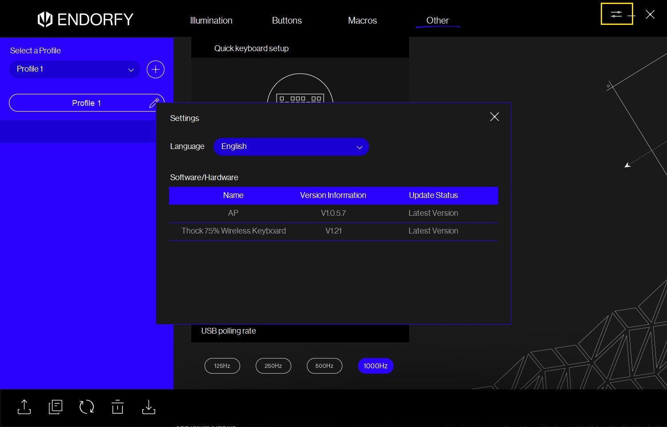667x427 pixels.
Task: Click the Select a Profile label
Action: (36, 51)
